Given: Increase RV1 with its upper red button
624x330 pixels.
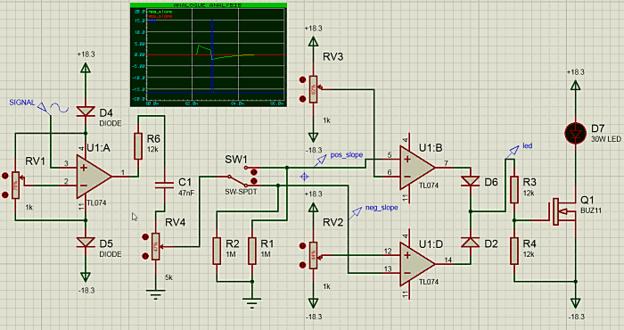Looking at the screenshot, I should (x=5, y=176).
